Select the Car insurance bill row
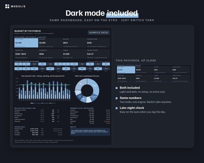The height and width of the screenshot is (163, 204). 37,116
